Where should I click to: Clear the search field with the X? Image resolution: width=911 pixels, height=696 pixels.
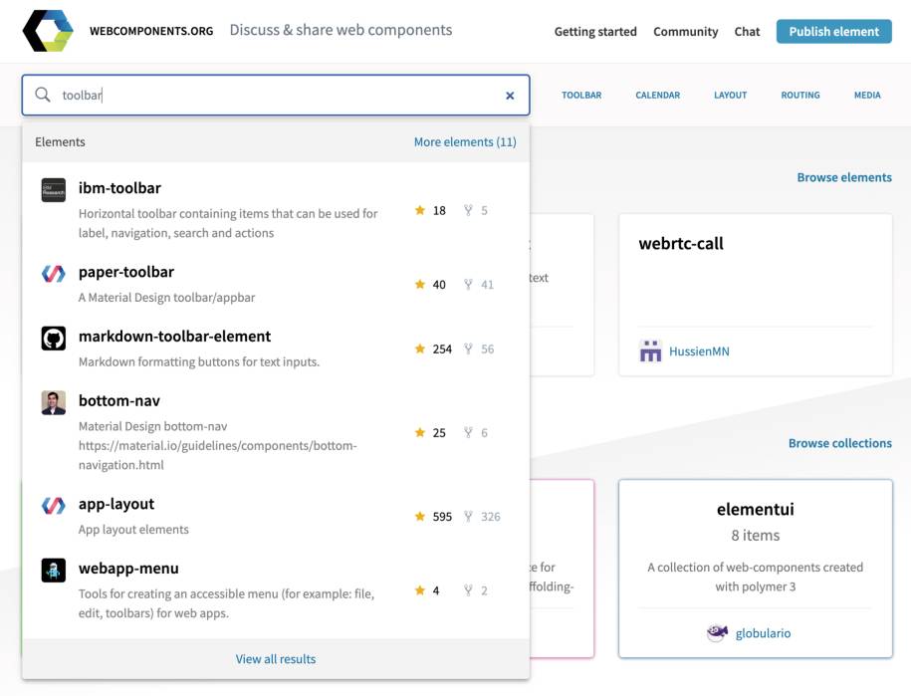(x=510, y=96)
